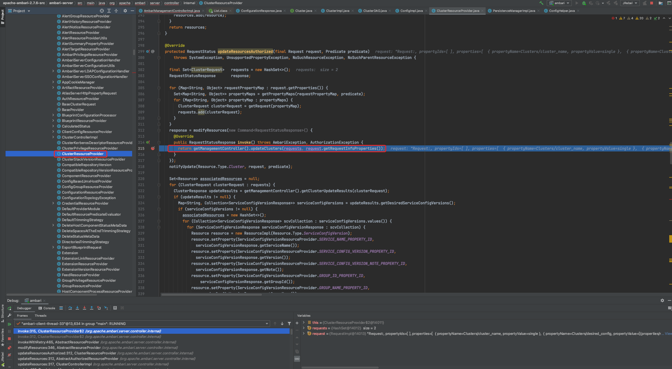Expand AppCookieManager tree node
Image resolution: width=672 pixels, height=369 pixels.
click(53, 82)
